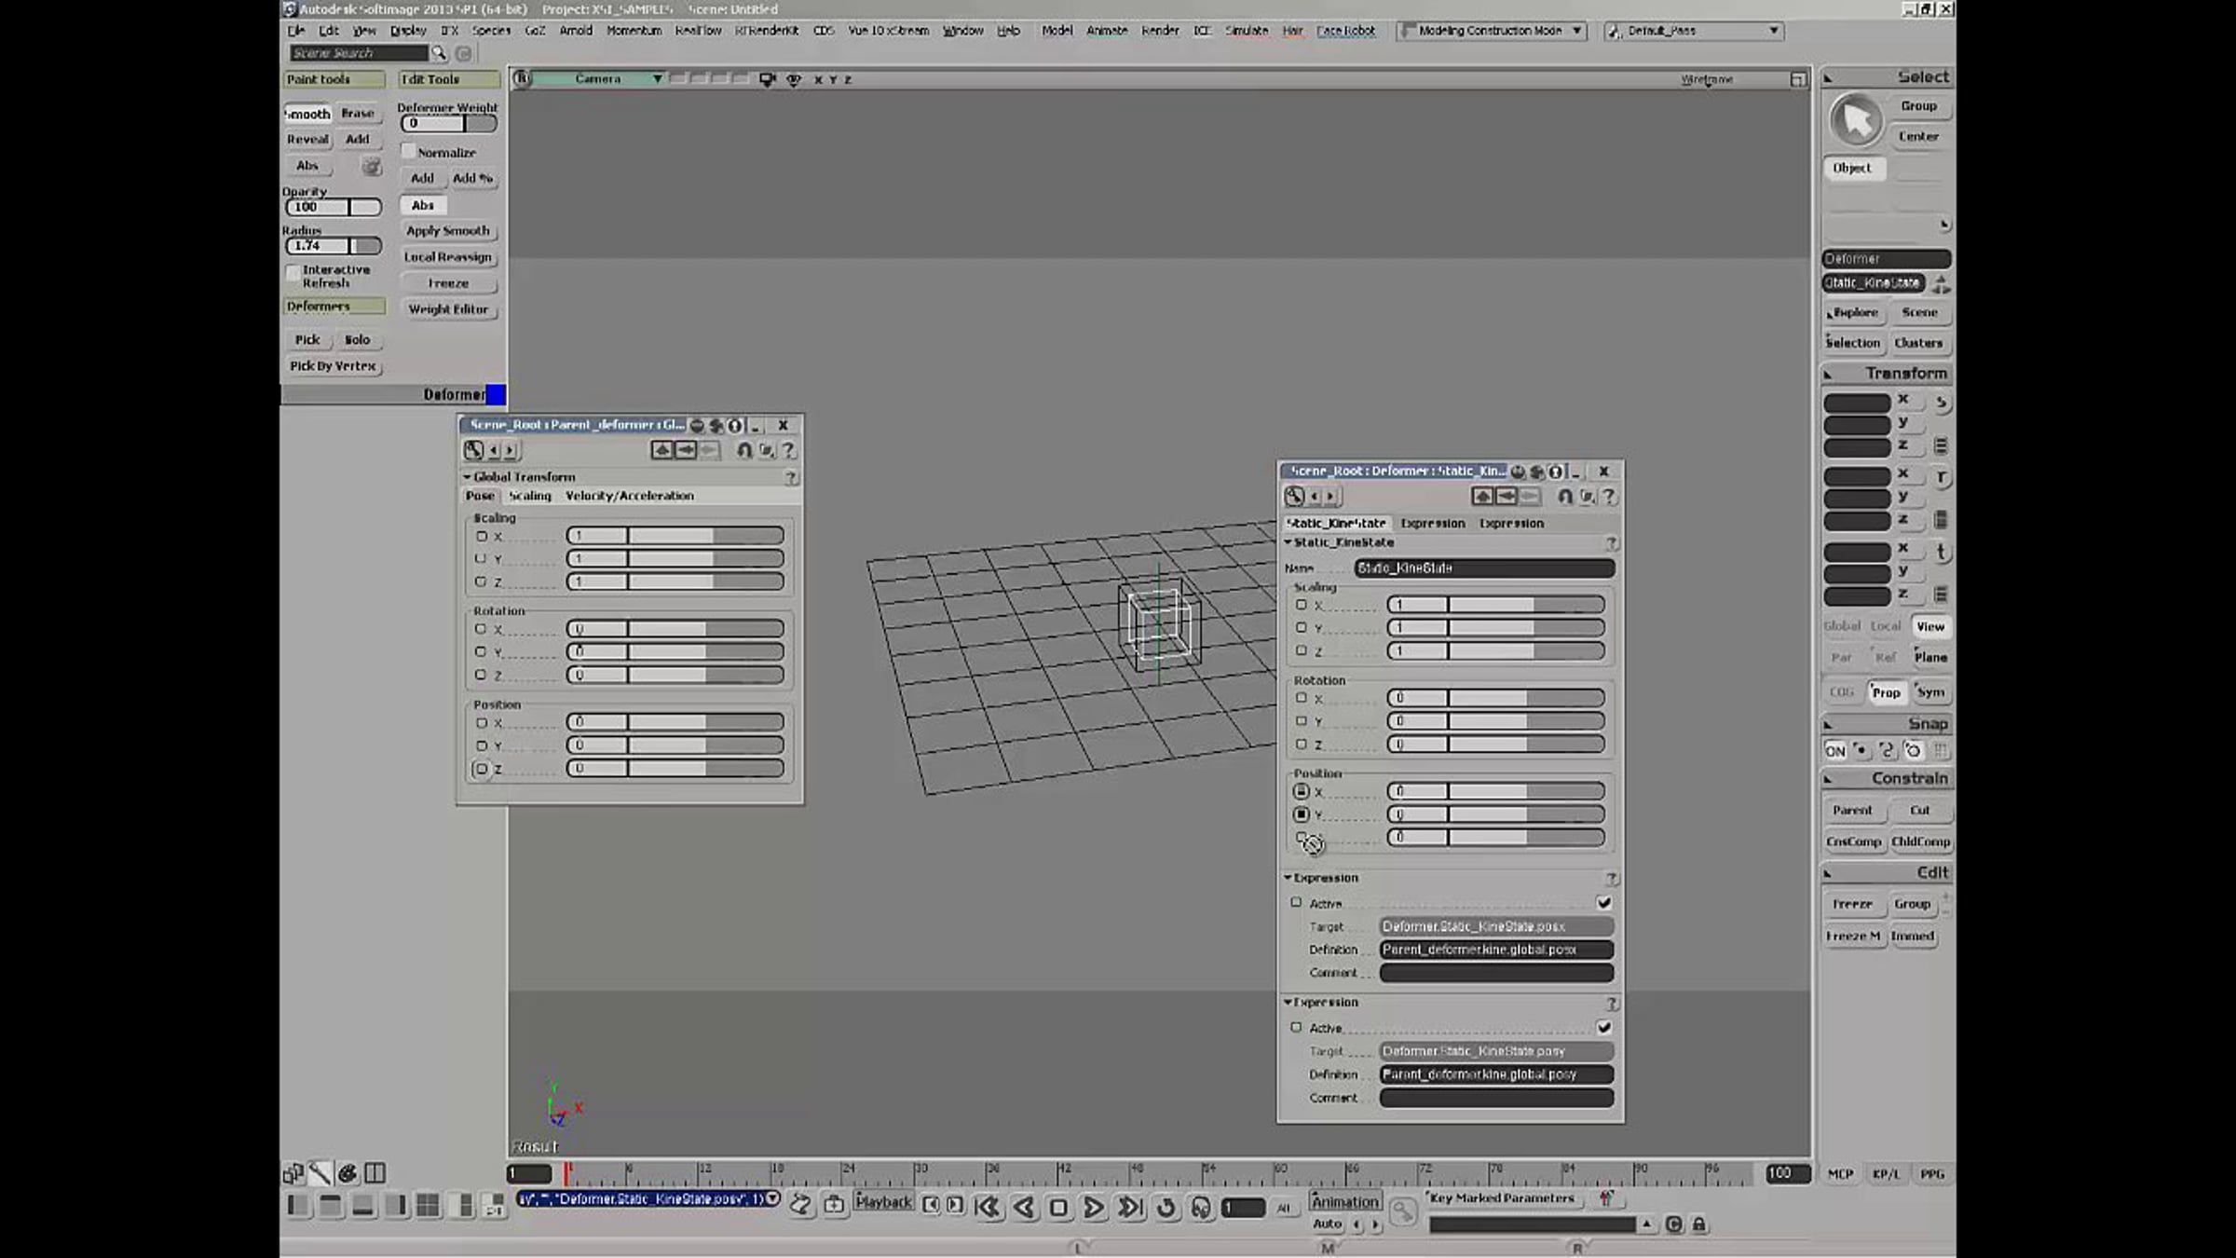Click the Weight Editor button

coord(448,309)
